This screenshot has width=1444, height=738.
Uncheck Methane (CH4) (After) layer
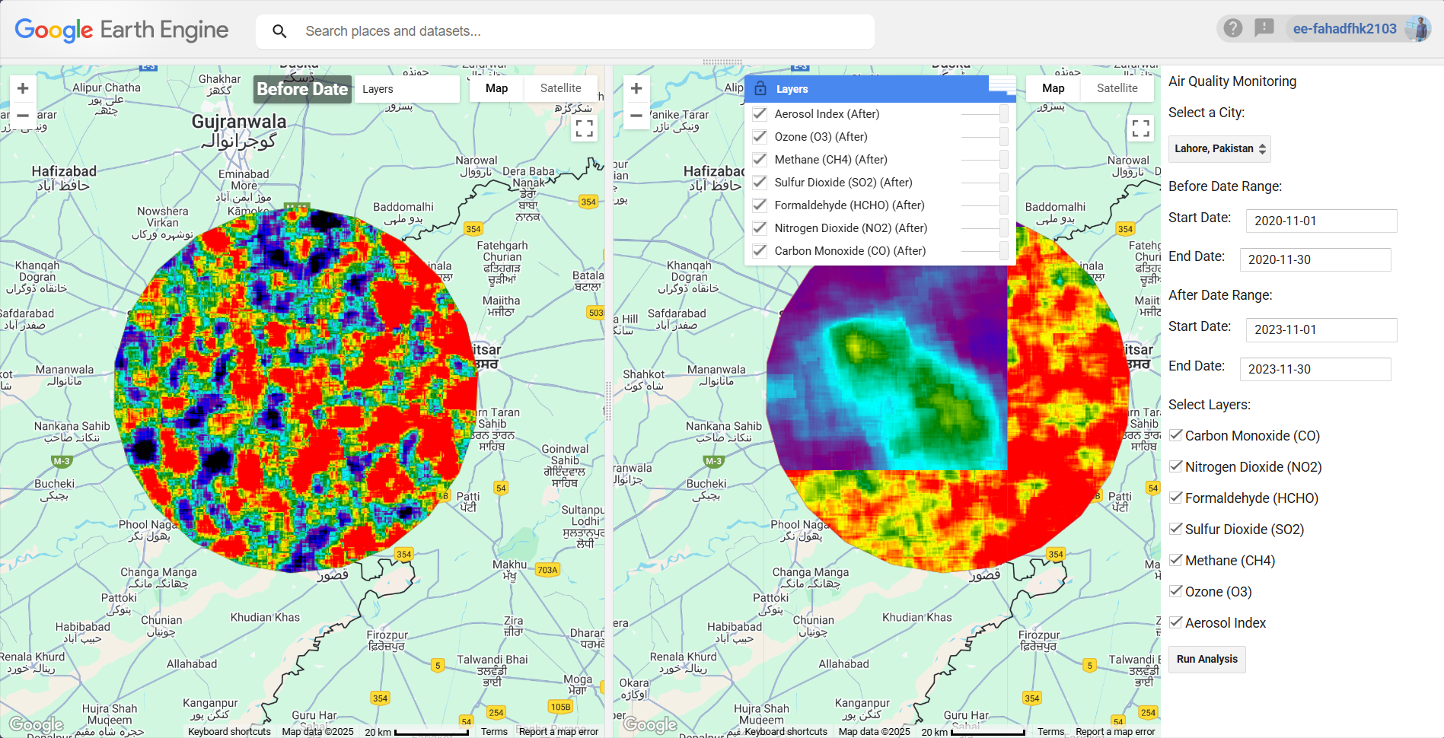[760, 160]
